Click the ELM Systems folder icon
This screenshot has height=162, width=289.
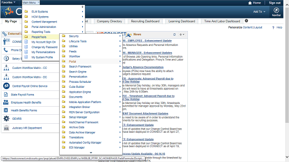tap(26, 11)
